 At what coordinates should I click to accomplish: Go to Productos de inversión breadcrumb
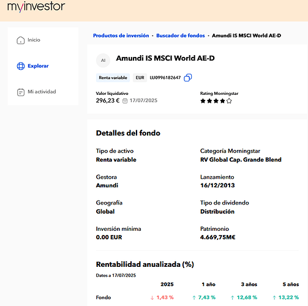point(121,35)
